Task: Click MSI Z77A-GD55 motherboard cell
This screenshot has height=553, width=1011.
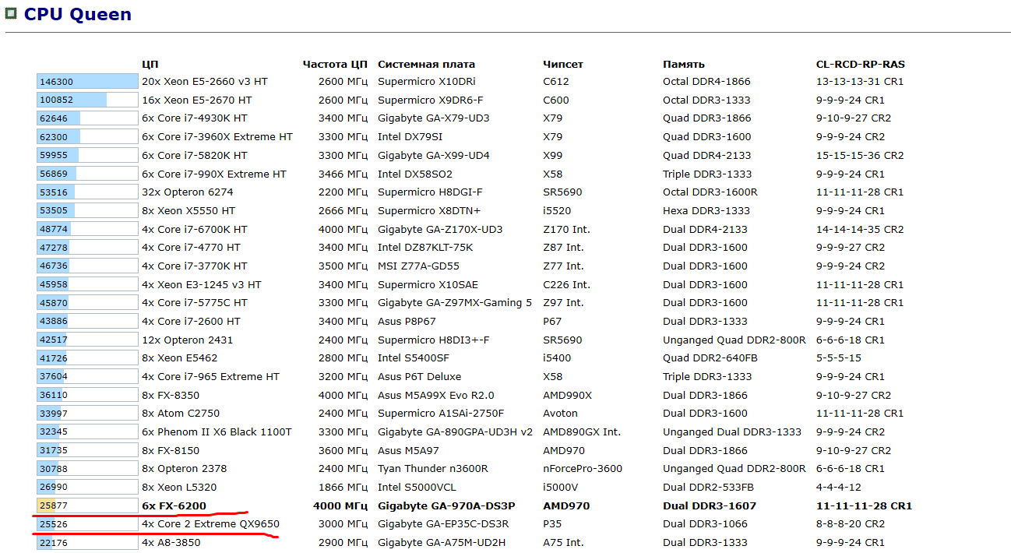Action: (419, 266)
